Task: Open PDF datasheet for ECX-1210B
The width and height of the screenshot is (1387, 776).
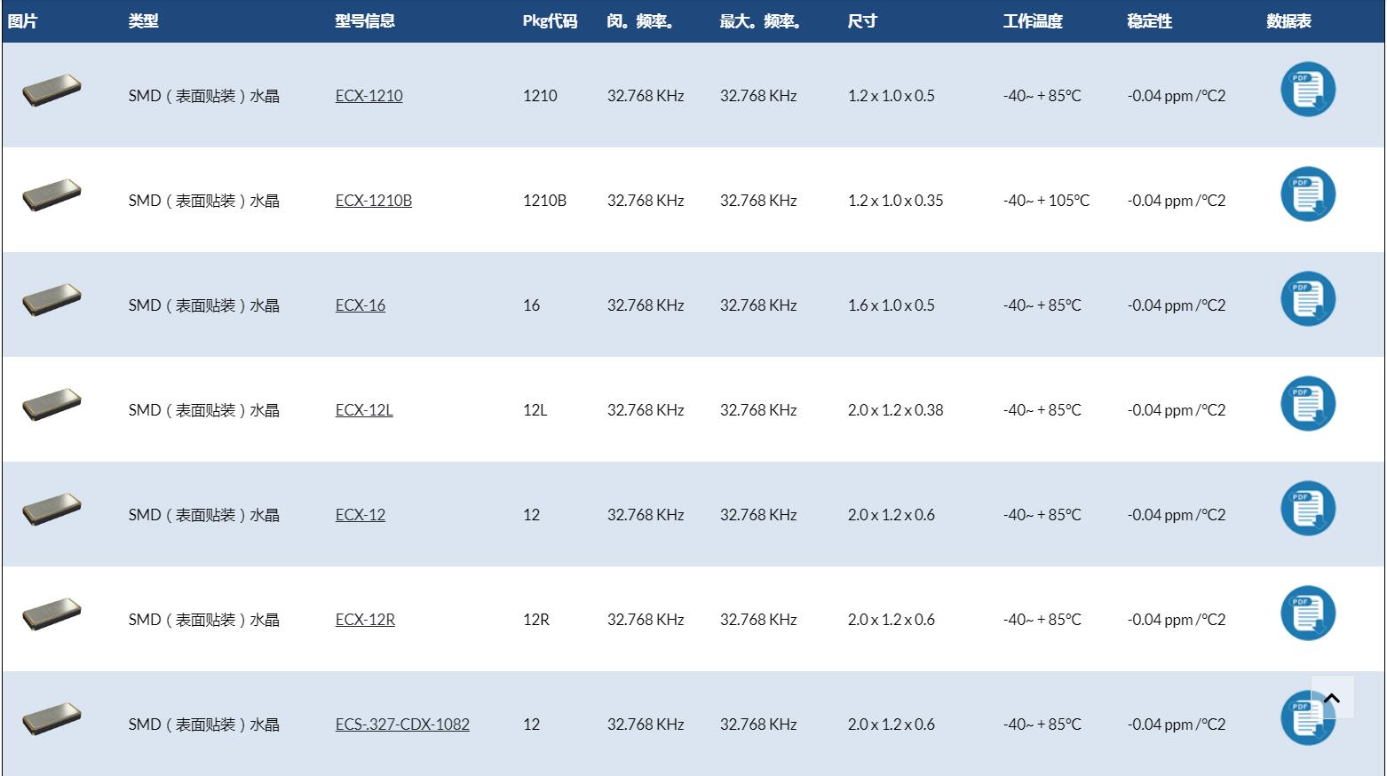Action: 1307,194
